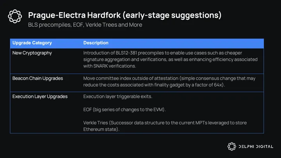Select the Beacon Chain Upgrades row label
Viewport: 281px width, 158px height.
tap(37, 78)
